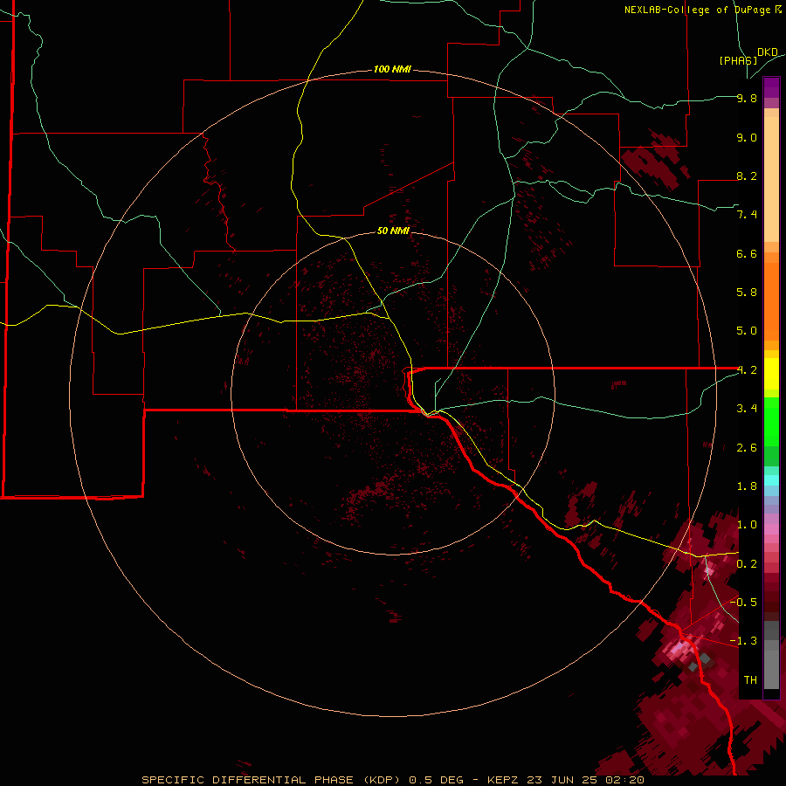Click the 9.0 value on the color scale
Viewport: 786px width, 786px height.
747,137
